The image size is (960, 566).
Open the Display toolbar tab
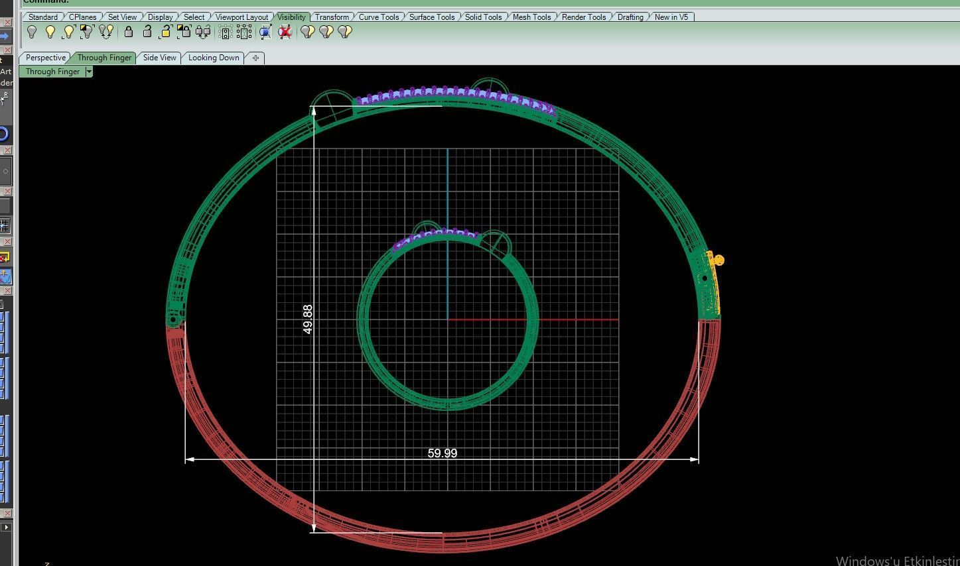coord(161,17)
